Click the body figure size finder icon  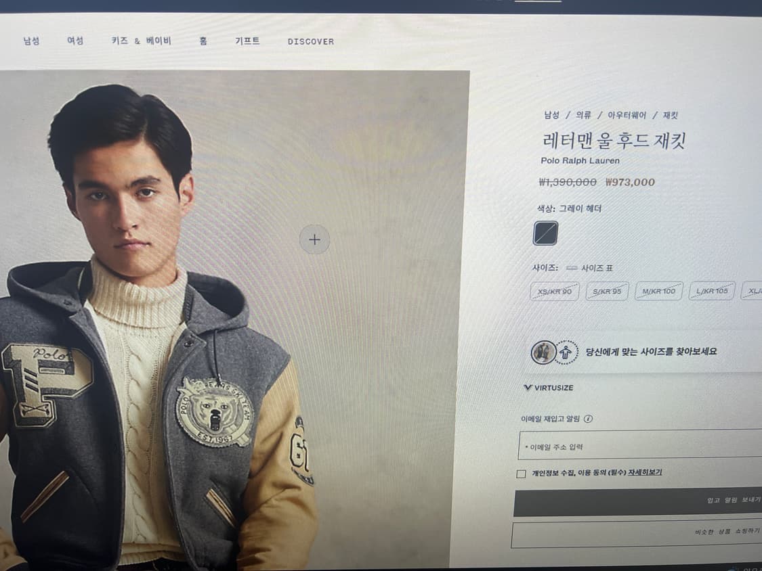click(x=566, y=352)
